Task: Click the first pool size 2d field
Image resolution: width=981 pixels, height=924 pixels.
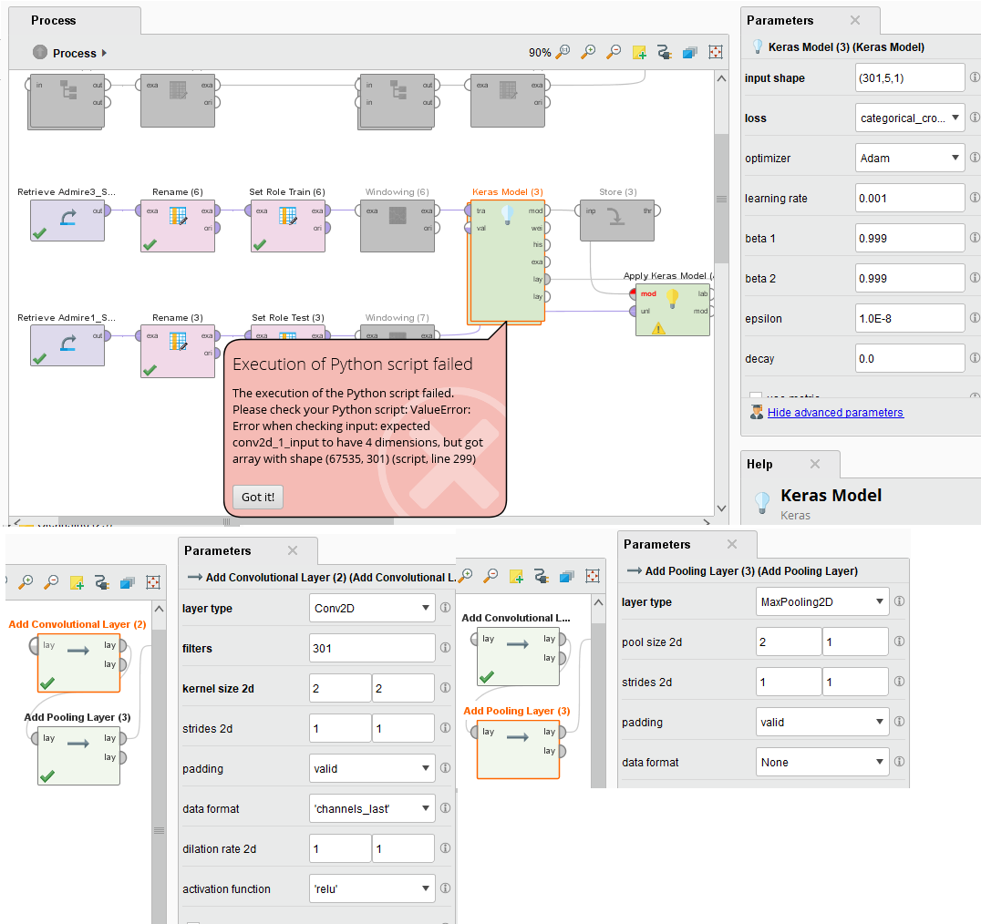Action: point(789,642)
